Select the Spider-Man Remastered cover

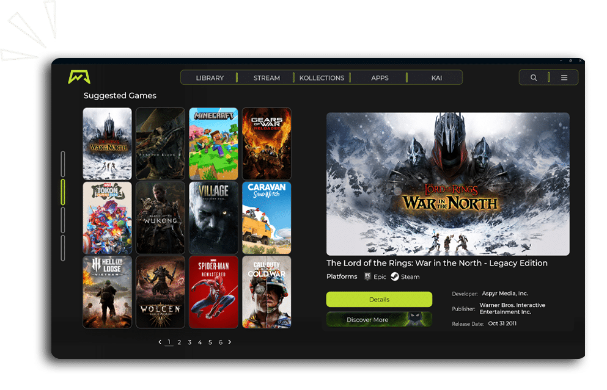213,292
